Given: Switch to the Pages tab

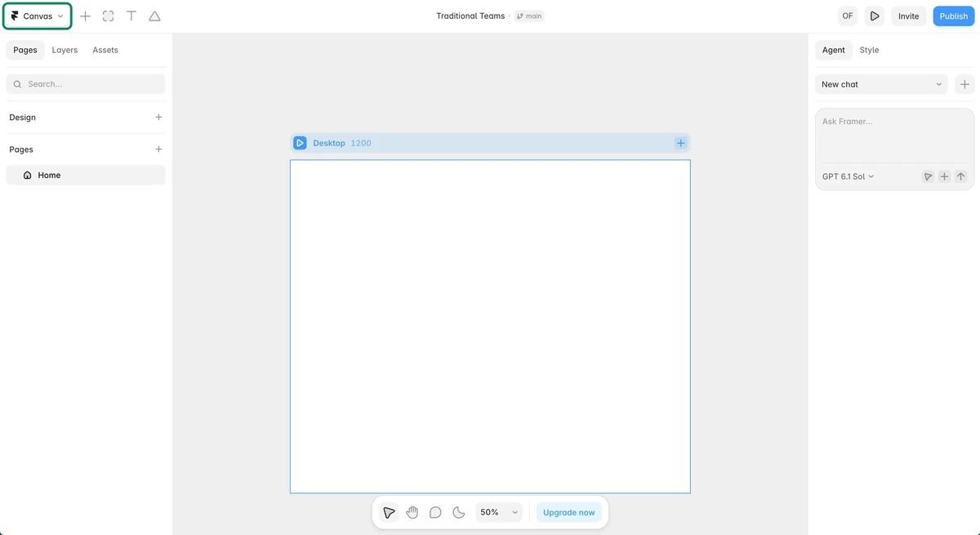Looking at the screenshot, I should click(x=25, y=50).
